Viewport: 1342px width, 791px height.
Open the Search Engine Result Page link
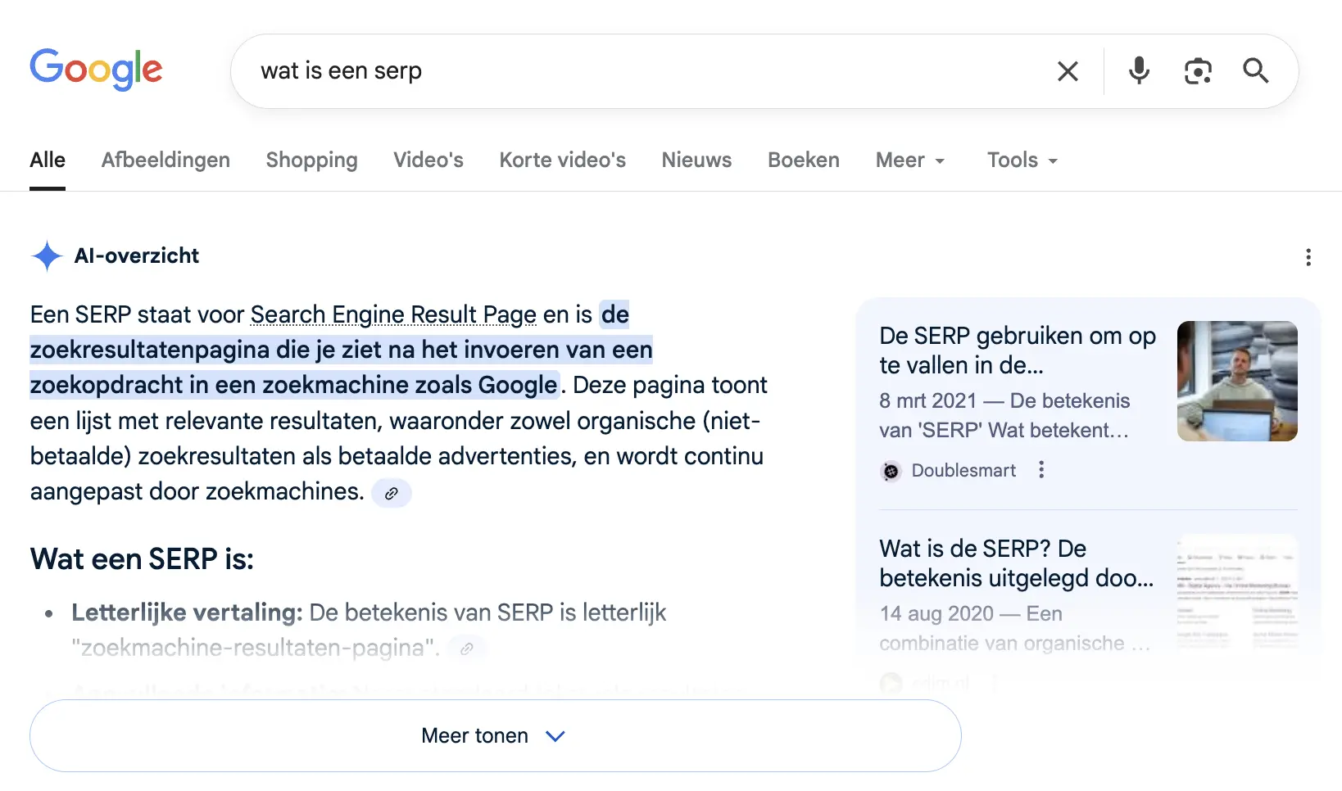[392, 314]
